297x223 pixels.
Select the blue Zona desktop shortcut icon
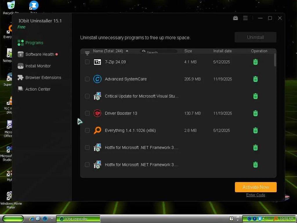34,5
